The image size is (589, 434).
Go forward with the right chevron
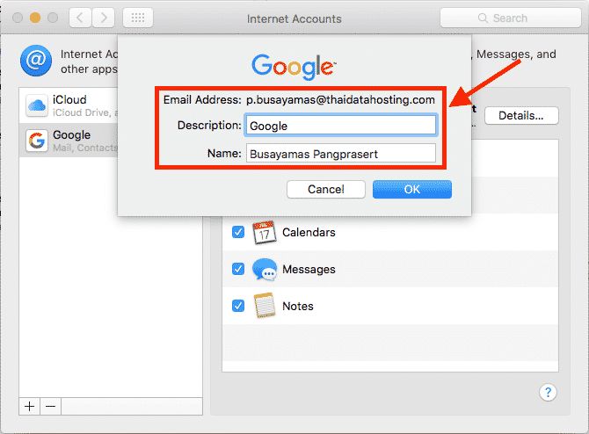click(104, 18)
